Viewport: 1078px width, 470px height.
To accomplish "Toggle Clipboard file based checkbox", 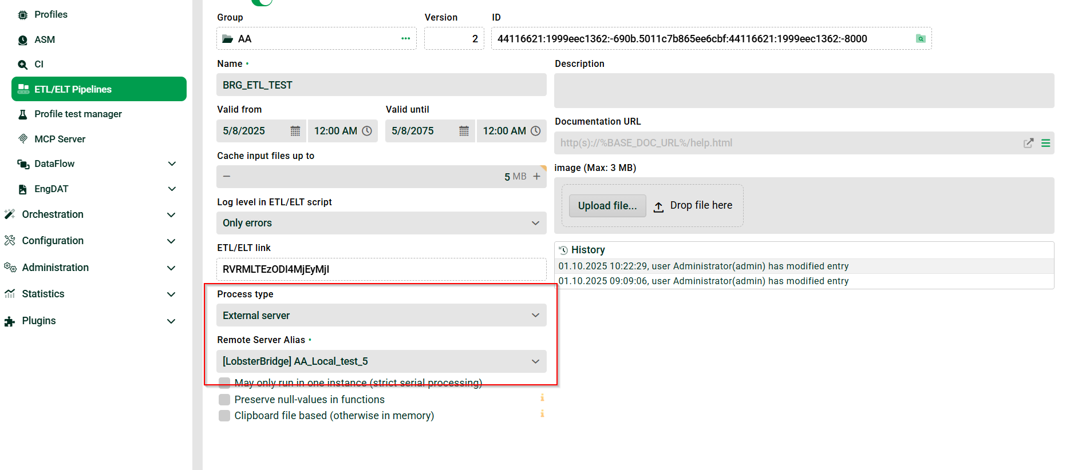I will (x=224, y=416).
